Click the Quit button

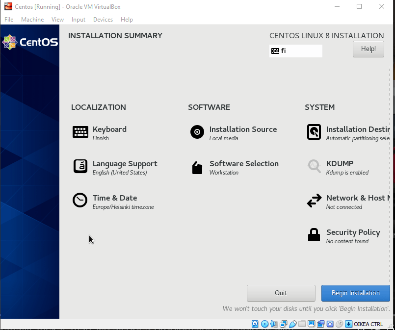[x=281, y=293]
